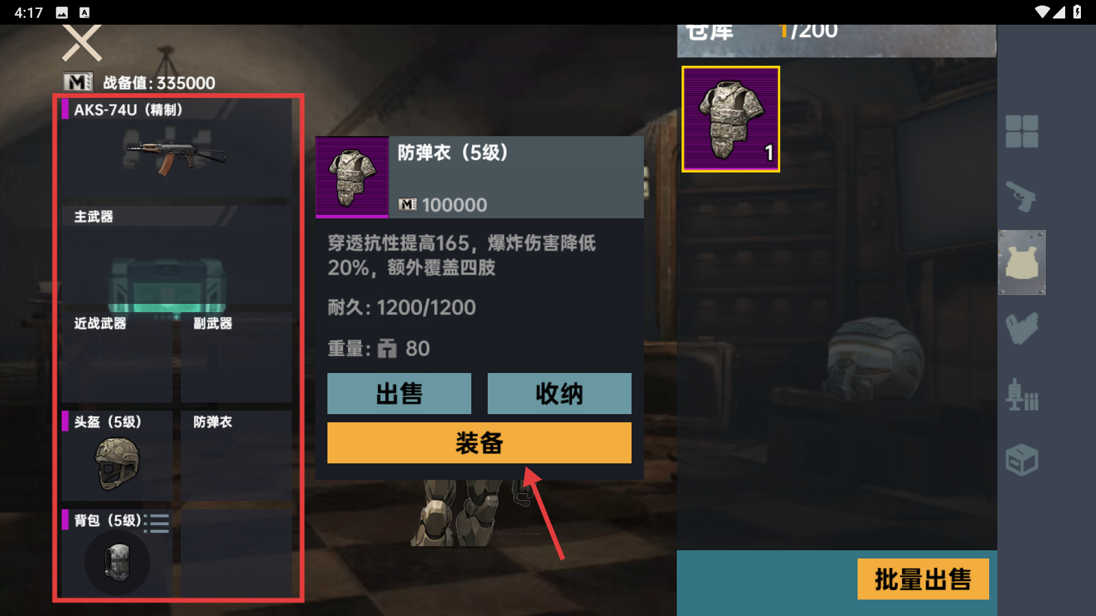Open the pistol weapons category in sidebar
The width and height of the screenshot is (1096, 616).
click(1021, 197)
